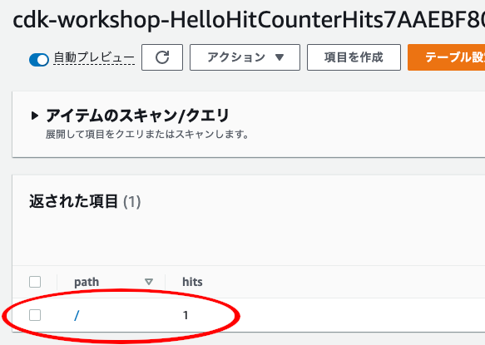Screen dimensions: 485x345
Task: Click the cdk-workshop-HelloHitCounterHits table title
Action: (249, 20)
